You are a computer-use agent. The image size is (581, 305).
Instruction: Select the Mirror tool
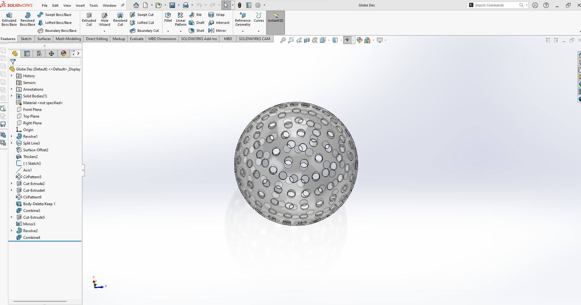[x=217, y=31]
